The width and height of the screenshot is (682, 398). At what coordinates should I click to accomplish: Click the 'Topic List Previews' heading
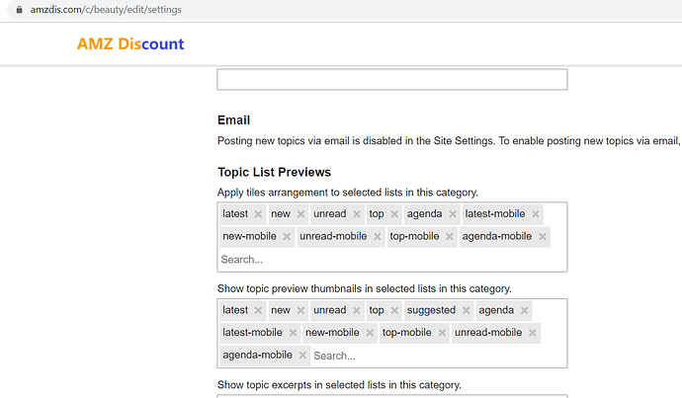pos(274,172)
